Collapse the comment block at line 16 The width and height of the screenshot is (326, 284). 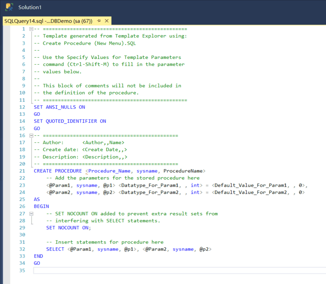click(31, 135)
